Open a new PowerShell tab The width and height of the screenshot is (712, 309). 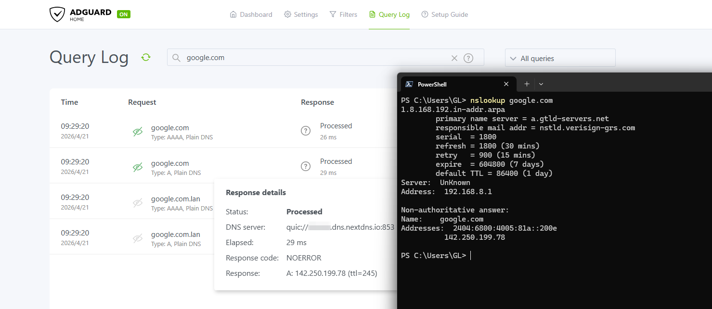(x=527, y=84)
